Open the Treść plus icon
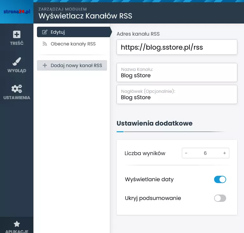Image resolution: width=244 pixels, height=233 pixels. pyautogui.click(x=17, y=34)
